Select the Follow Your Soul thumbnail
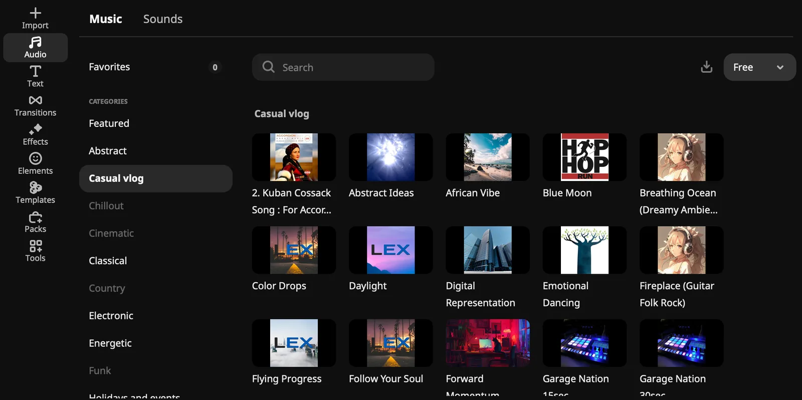Viewport: 802px width, 400px height. point(390,343)
